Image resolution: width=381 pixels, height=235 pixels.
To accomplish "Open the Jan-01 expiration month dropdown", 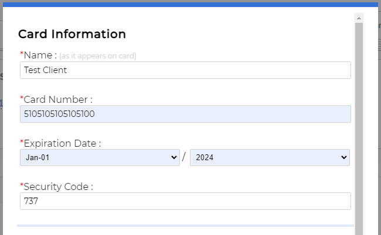I will click(100, 157).
